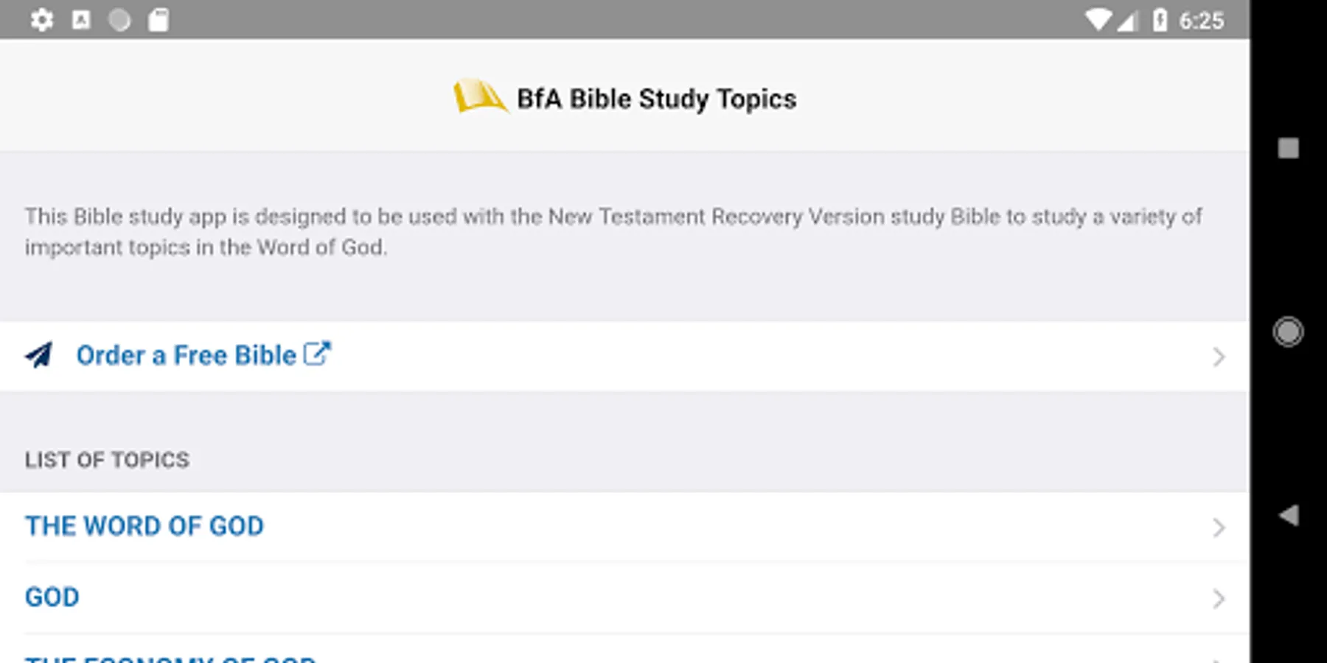
Task: Expand the GOD topic chevron
Action: pyautogui.click(x=1218, y=598)
